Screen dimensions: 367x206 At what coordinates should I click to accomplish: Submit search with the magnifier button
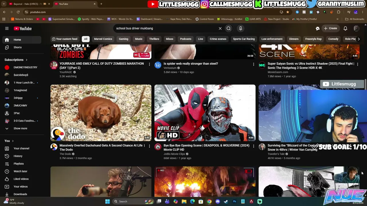[x=229, y=28]
